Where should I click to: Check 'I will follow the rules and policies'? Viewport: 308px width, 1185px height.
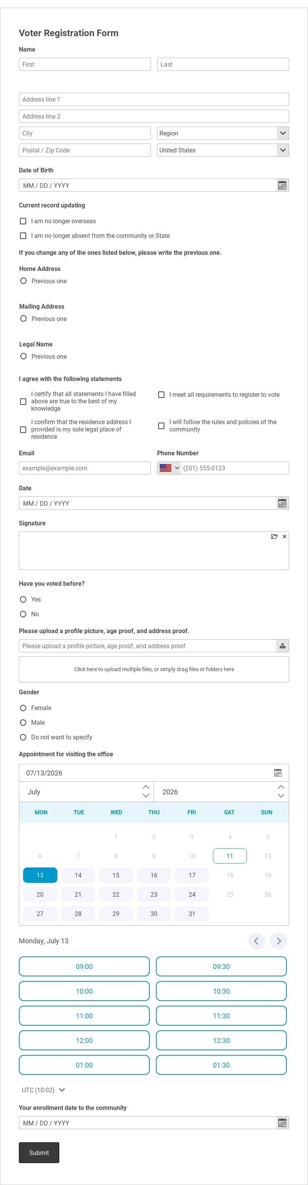click(x=161, y=426)
